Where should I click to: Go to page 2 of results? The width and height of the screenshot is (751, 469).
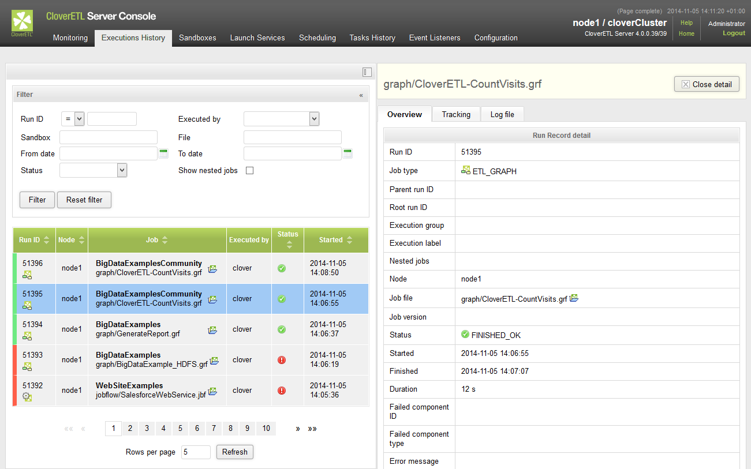pos(130,429)
